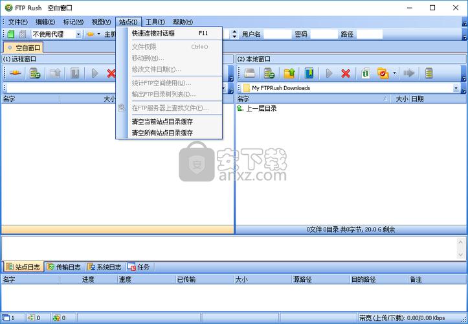The image size is (468, 324).
Task: Open the 帮助(H) menu
Action: [x=183, y=22]
